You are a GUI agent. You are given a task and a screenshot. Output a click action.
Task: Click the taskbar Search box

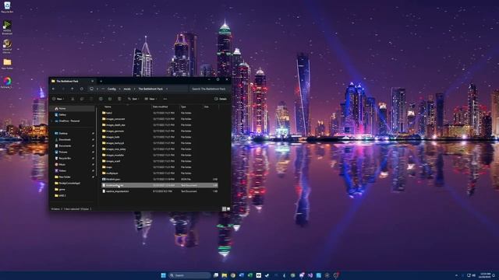coord(189,275)
